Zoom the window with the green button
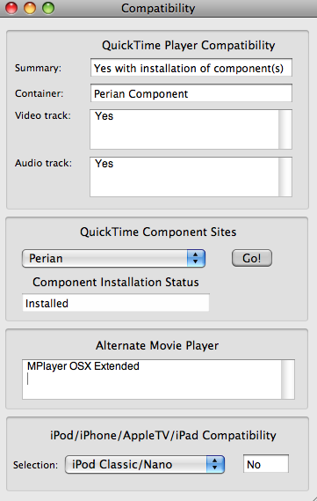 48,8
